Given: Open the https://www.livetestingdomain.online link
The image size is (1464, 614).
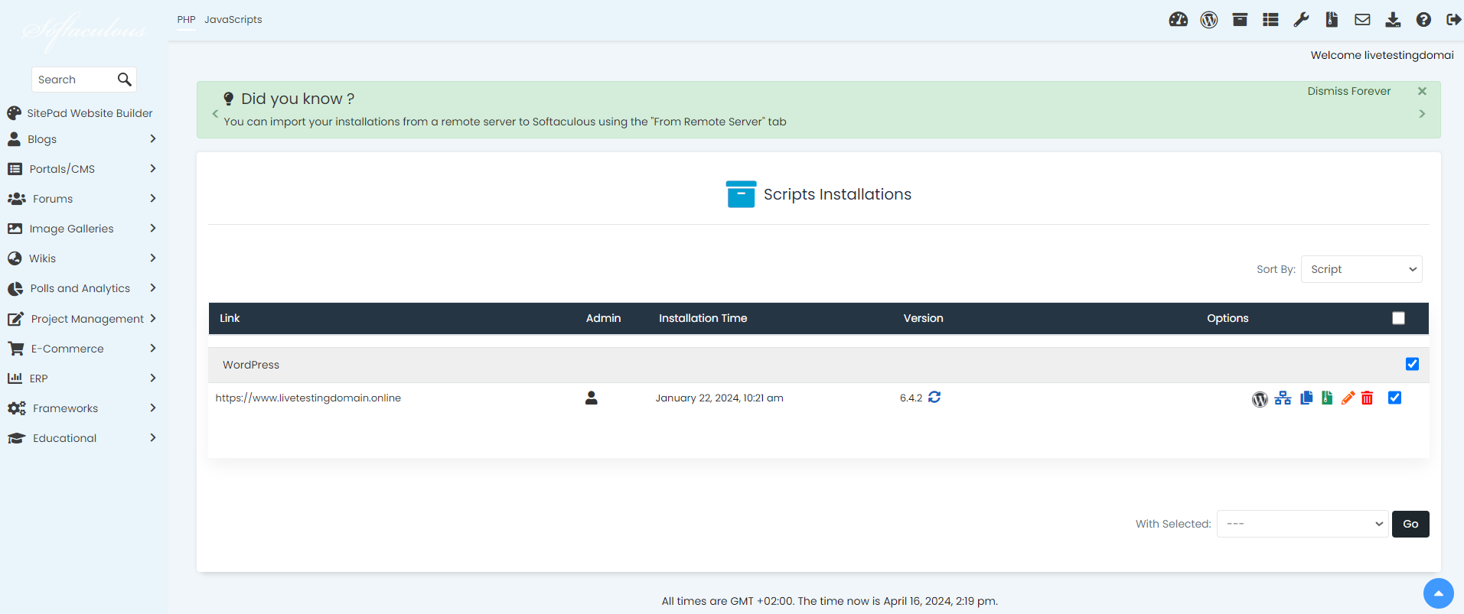Looking at the screenshot, I should coord(308,398).
